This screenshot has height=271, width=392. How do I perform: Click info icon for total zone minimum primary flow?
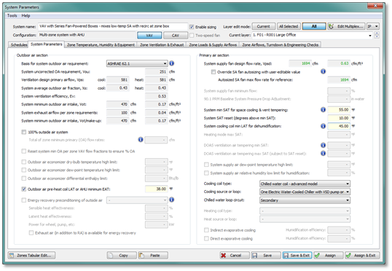(141, 139)
